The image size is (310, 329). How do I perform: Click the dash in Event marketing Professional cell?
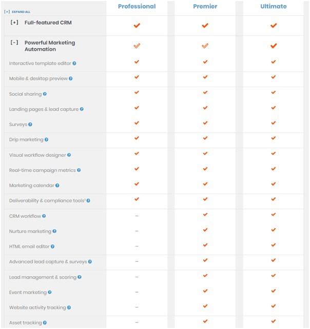click(137, 292)
